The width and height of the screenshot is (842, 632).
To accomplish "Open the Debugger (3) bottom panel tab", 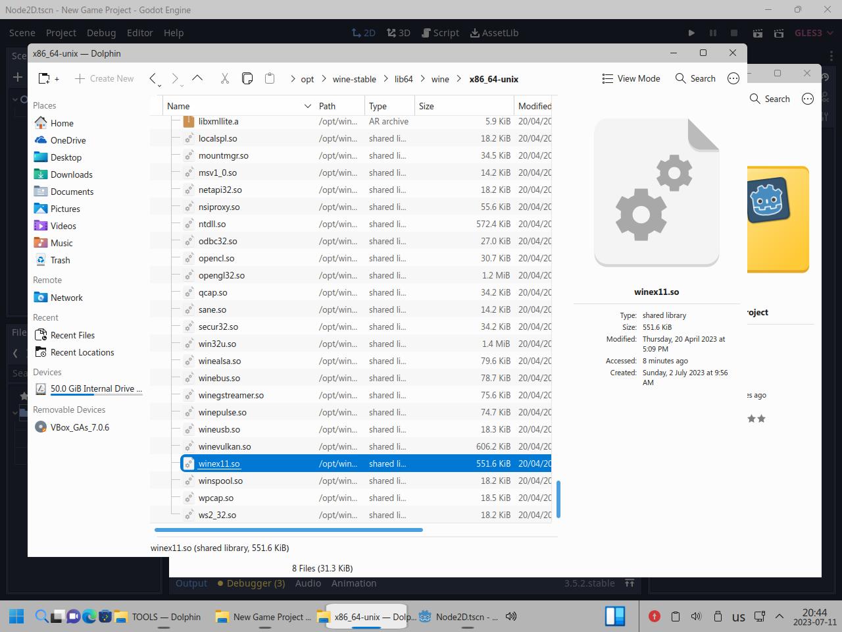I will point(251,583).
